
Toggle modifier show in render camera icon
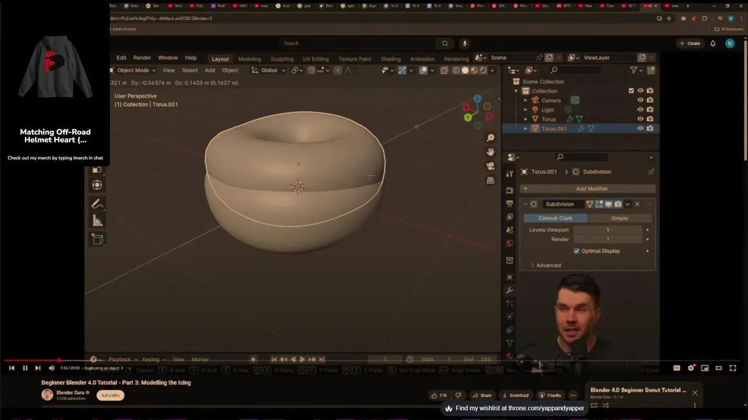(x=618, y=204)
